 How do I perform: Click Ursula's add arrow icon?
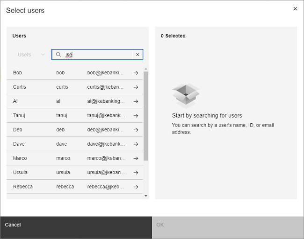pos(136,173)
